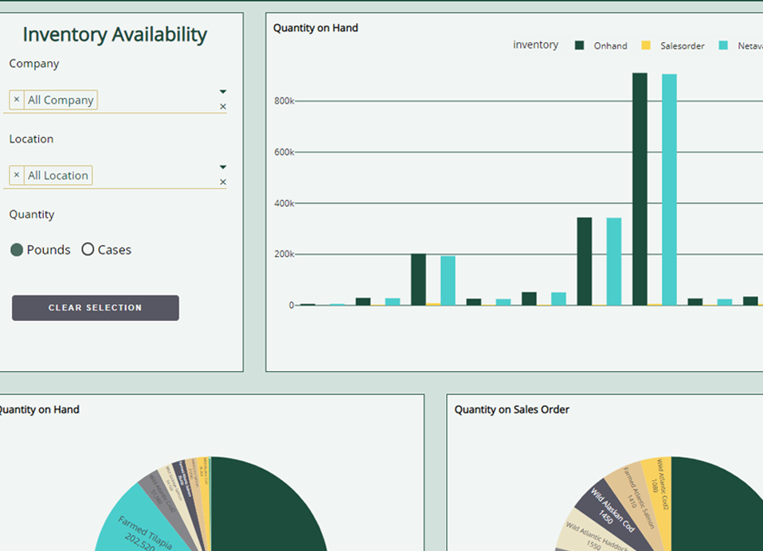
Task: Click the Clear Selection button
Action: pyautogui.click(x=96, y=308)
